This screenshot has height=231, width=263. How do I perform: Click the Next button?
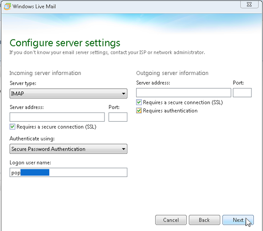tap(238, 220)
